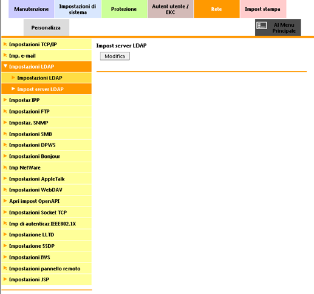Open Imp NetWare settings
This screenshot has width=314, height=294.
(46, 168)
